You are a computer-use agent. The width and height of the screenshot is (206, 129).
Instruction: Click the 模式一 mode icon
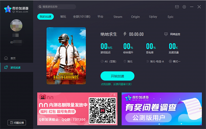tap(170, 61)
